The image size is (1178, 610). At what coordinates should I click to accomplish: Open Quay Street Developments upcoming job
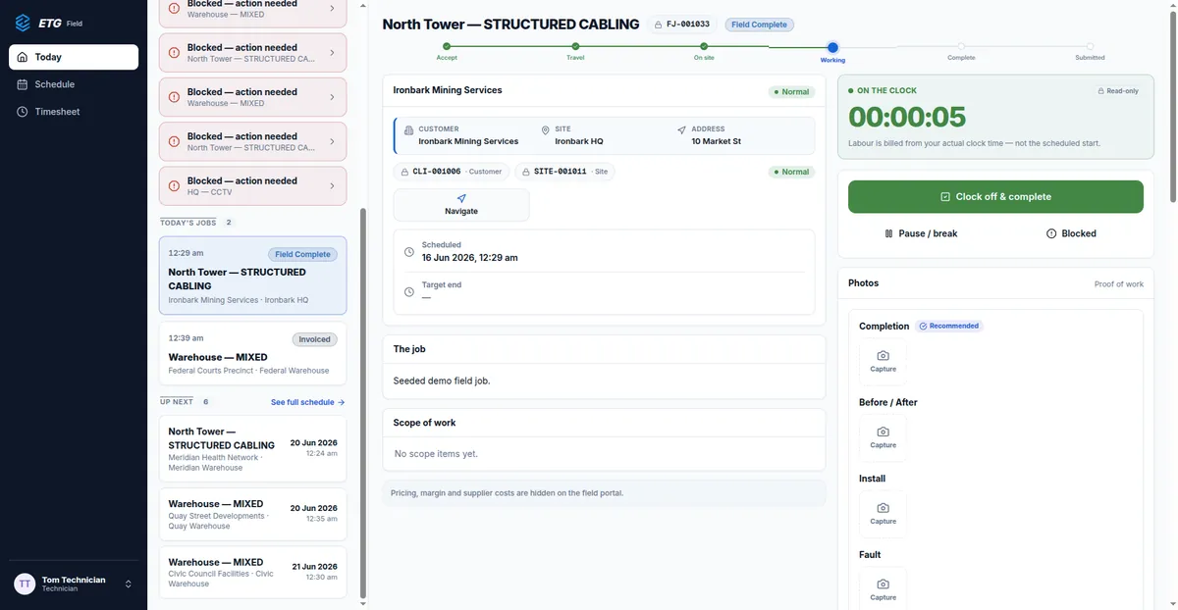[x=252, y=515]
